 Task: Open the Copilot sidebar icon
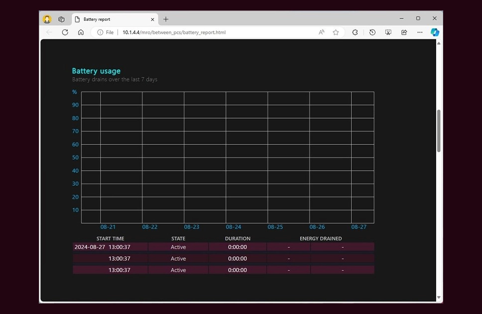coord(435,32)
